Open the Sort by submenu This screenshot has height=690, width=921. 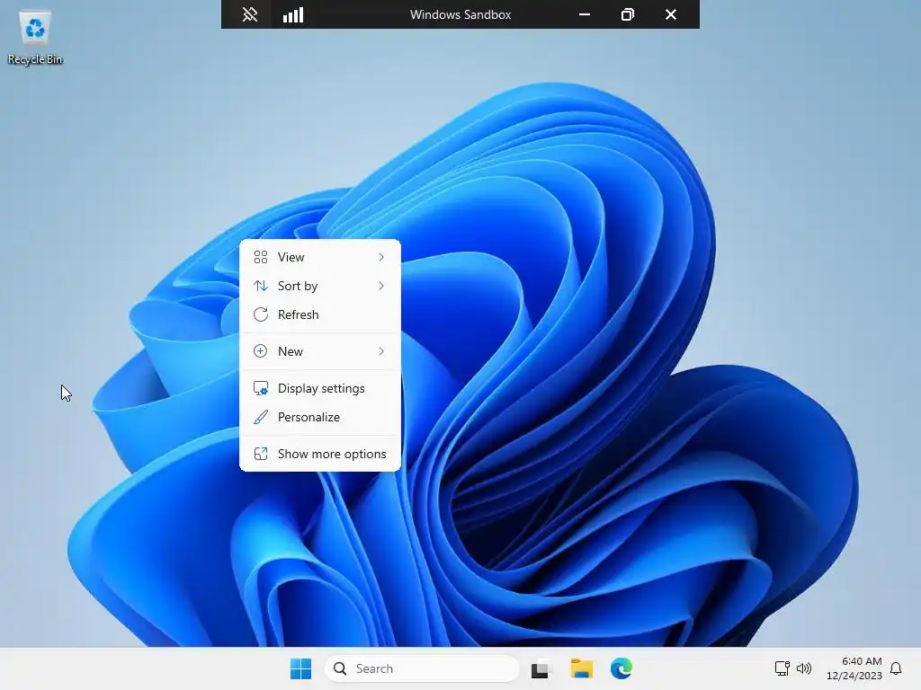pos(320,286)
